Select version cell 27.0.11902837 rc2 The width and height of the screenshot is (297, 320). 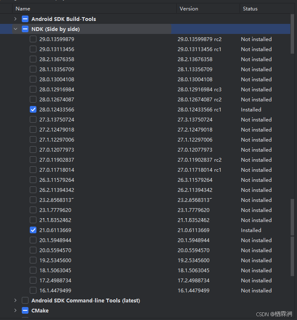pyautogui.click(x=199, y=160)
